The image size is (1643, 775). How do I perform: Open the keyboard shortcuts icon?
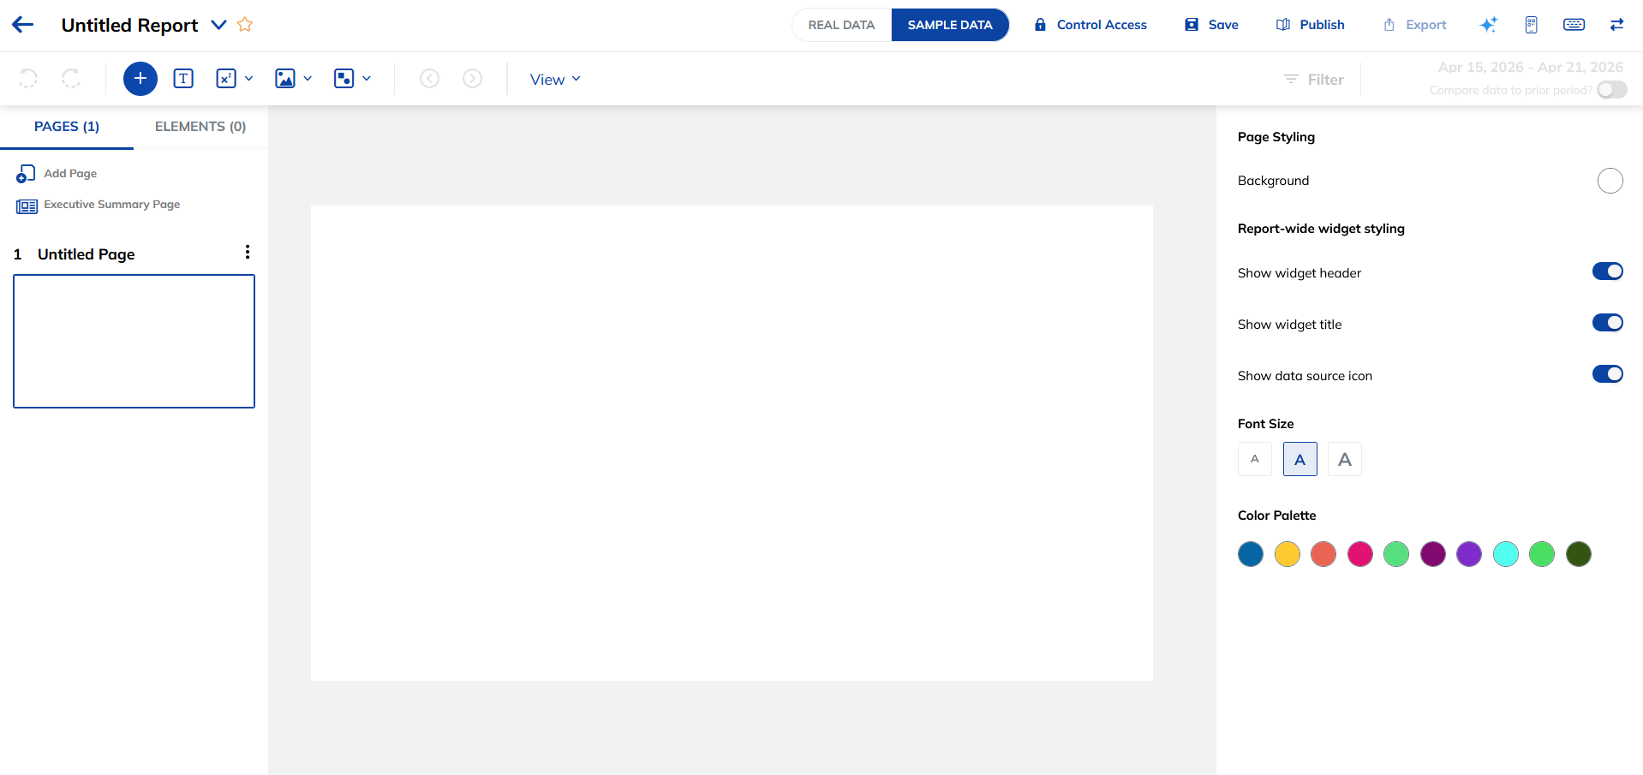[x=1574, y=25]
